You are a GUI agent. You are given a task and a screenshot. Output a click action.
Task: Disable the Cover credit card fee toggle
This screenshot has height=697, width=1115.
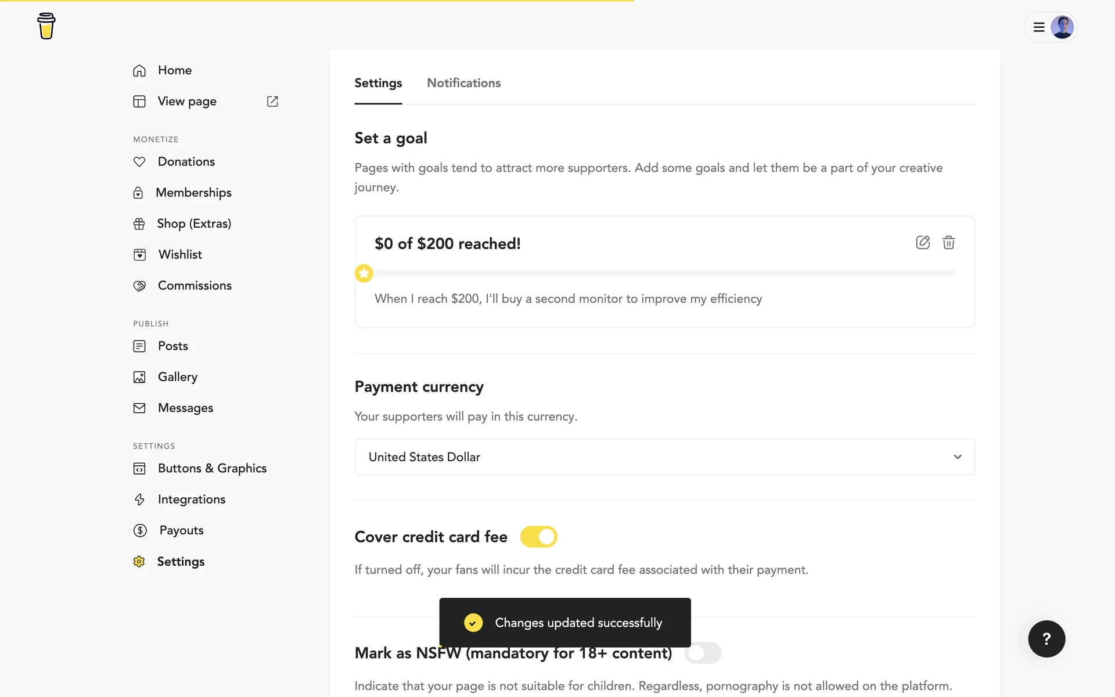point(538,537)
